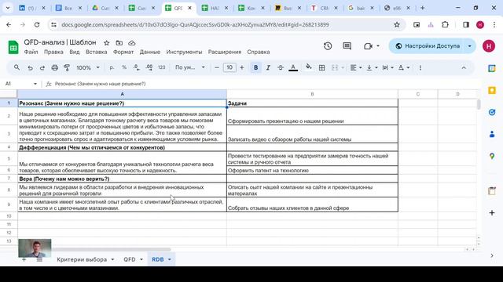Open the borders tool

[x=321, y=67]
